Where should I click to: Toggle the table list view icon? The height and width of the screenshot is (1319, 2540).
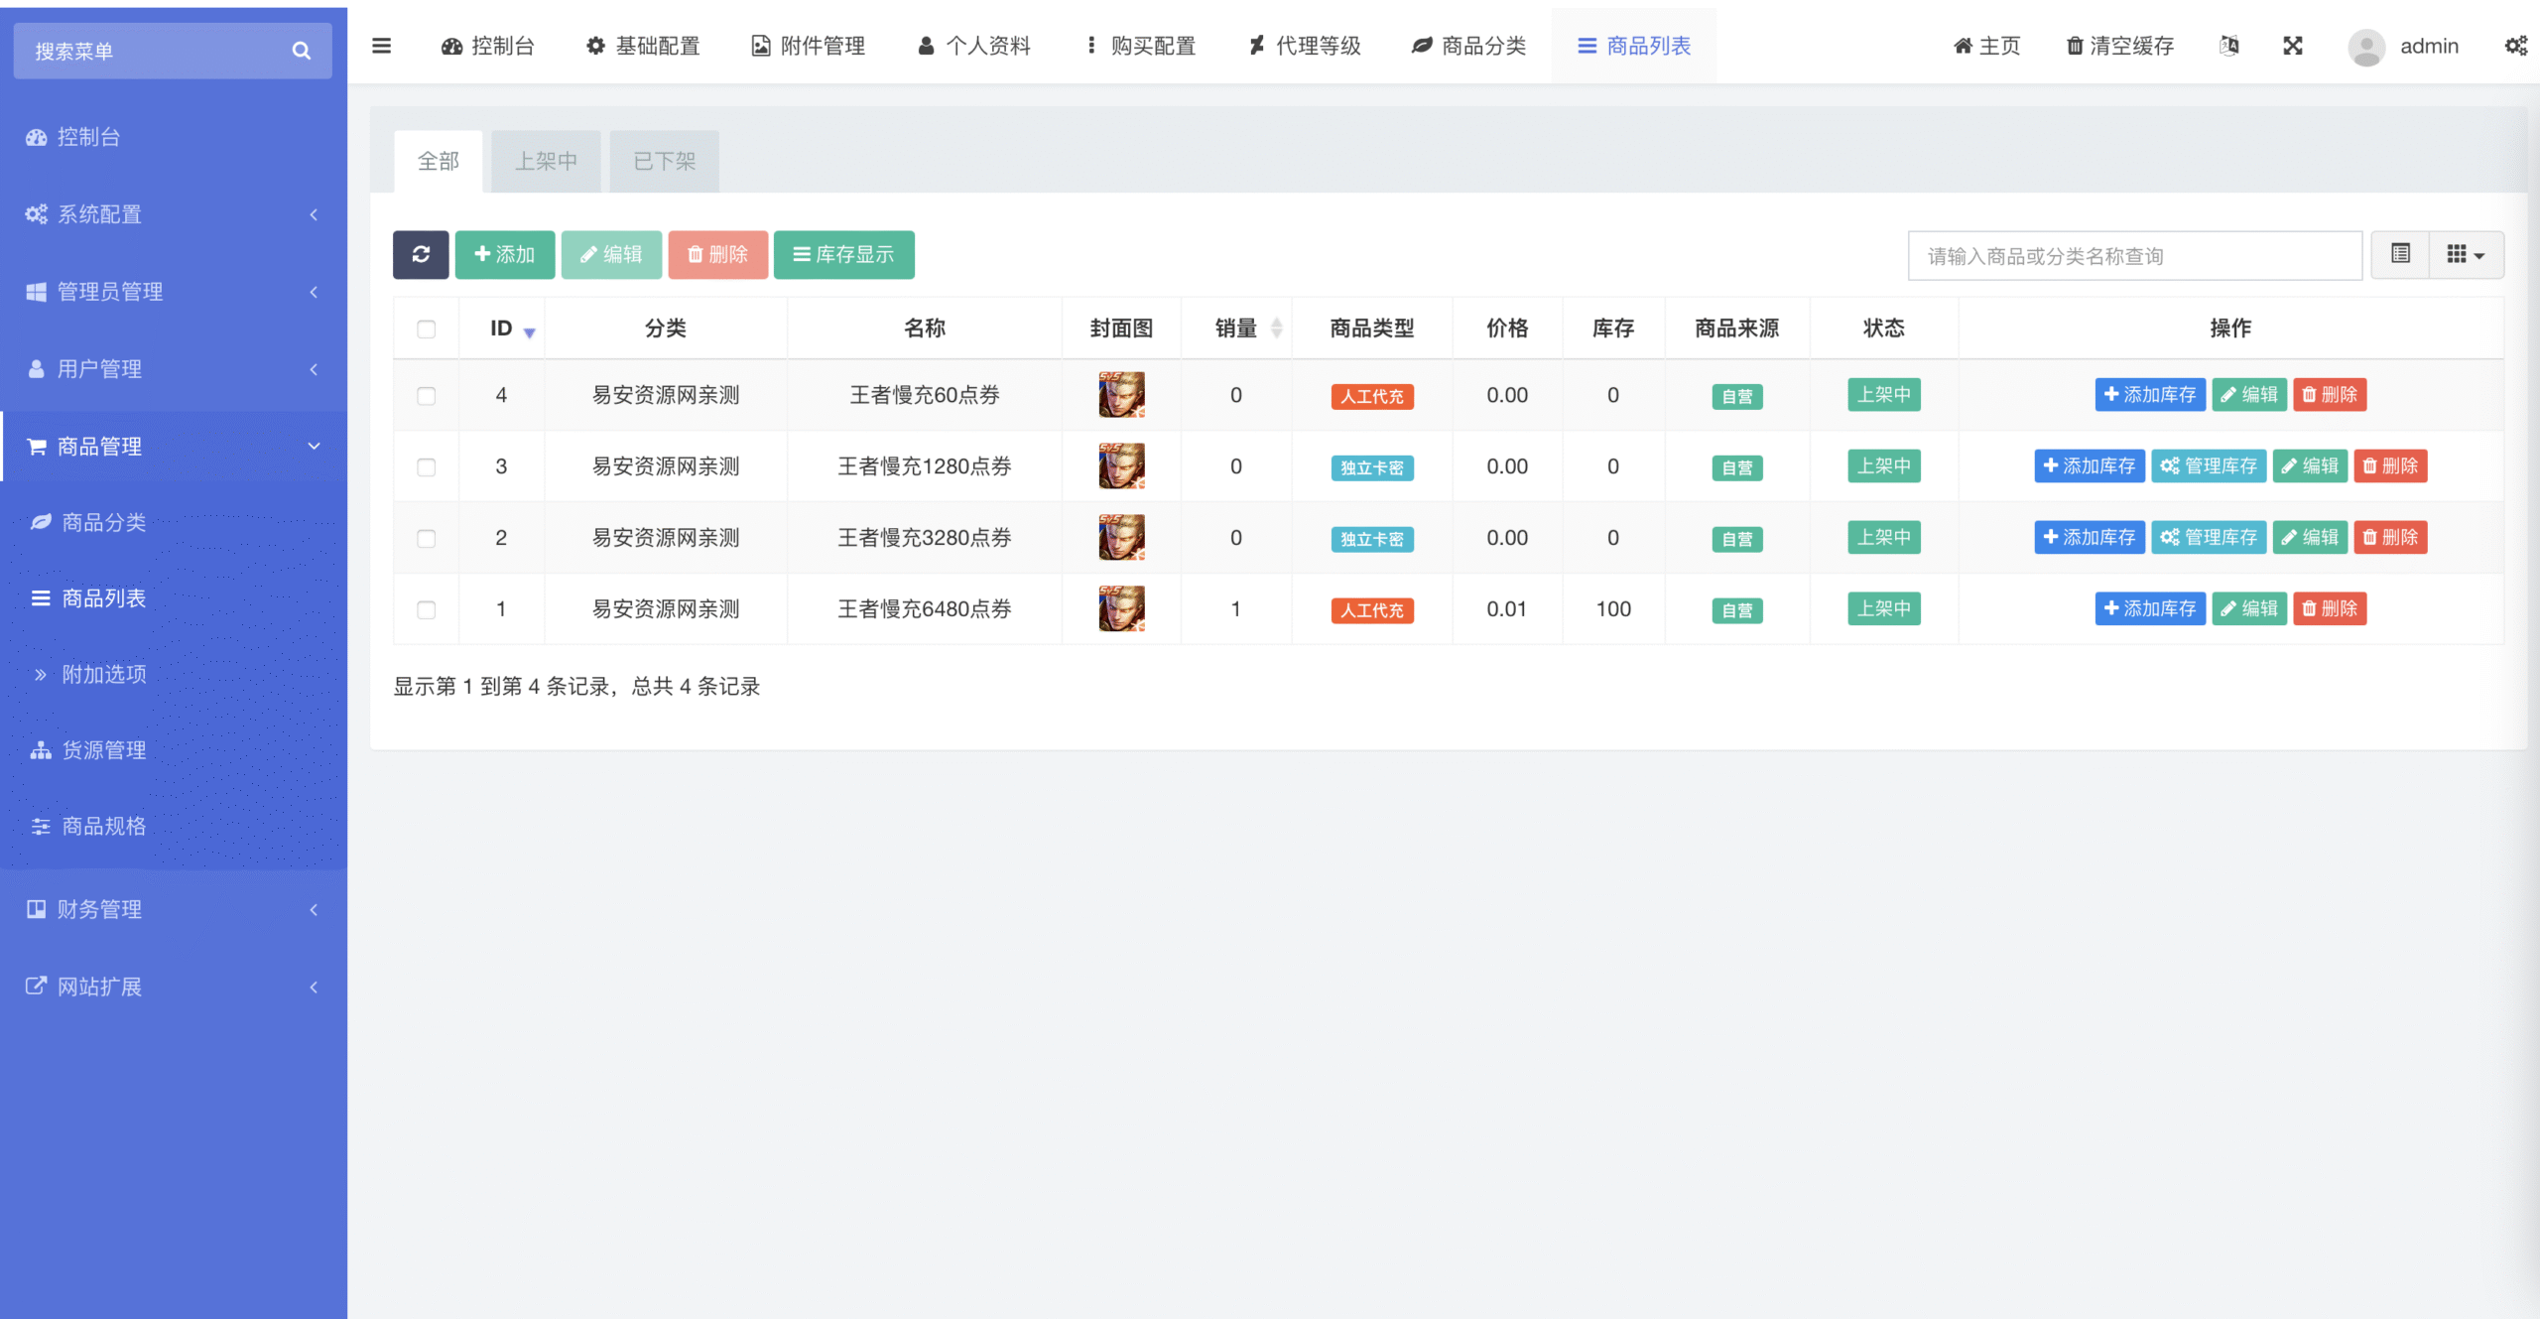(x=2400, y=255)
